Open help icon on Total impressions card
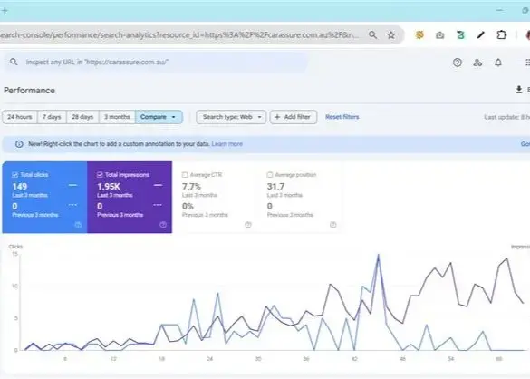Image resolution: width=530 pixels, height=379 pixels. [163, 225]
